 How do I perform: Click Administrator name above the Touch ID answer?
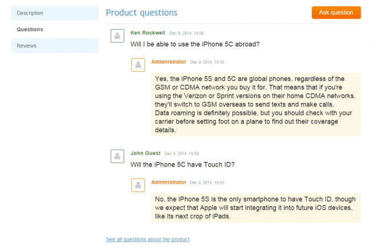[168, 182]
